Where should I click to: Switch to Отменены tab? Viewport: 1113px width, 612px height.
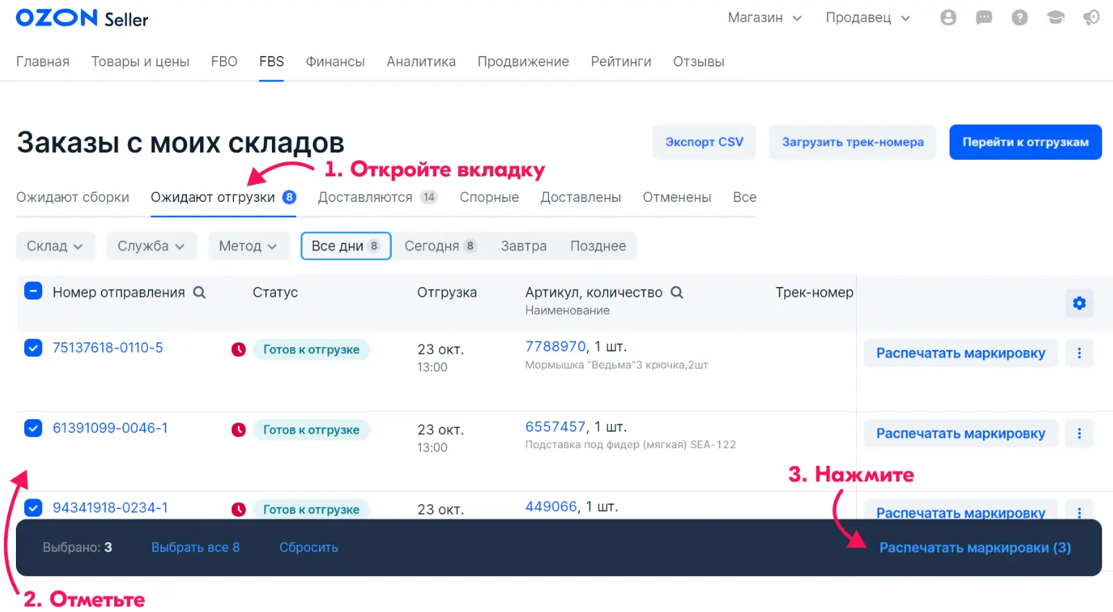coord(677,197)
